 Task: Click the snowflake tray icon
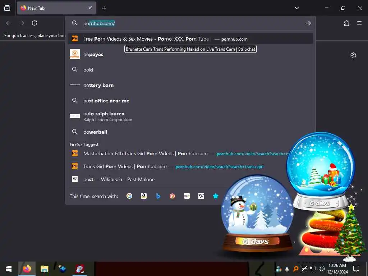coord(304,269)
